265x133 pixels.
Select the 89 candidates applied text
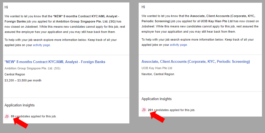[x=34, y=117]
